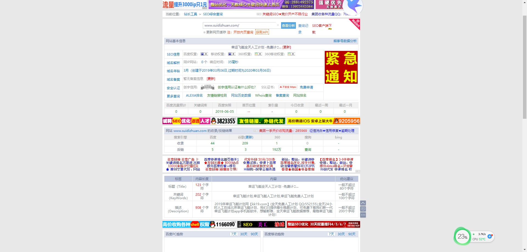Open the feedback chat bubble icon
The width and height of the screenshot is (527, 252).
coord(363,209)
